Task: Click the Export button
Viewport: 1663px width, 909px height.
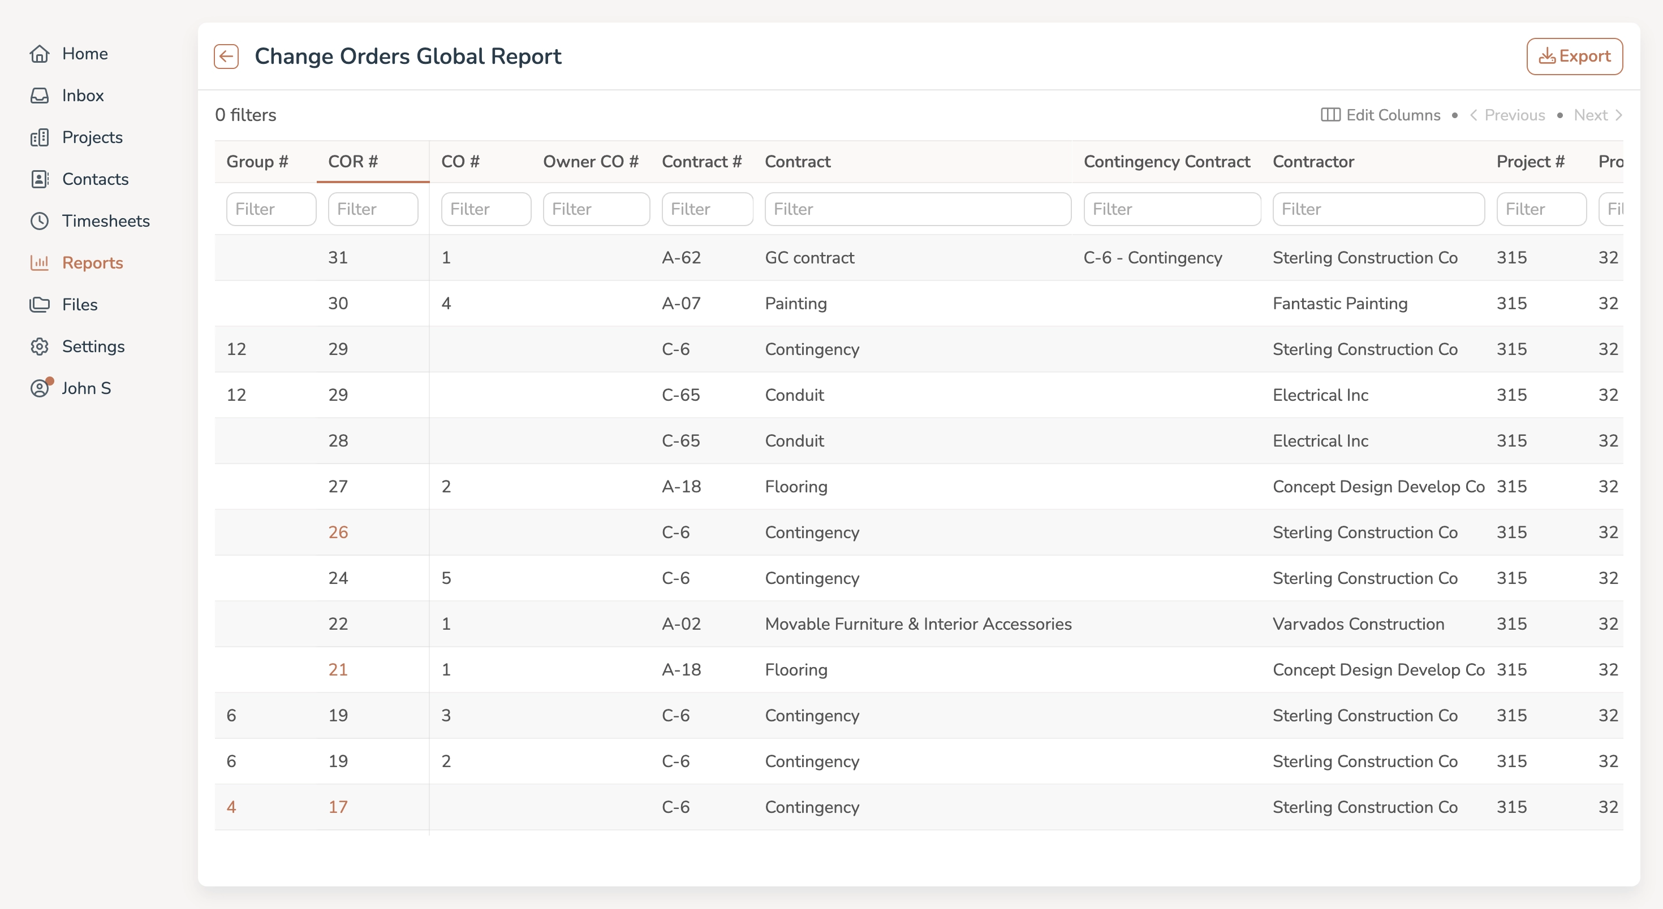Action: pos(1575,56)
